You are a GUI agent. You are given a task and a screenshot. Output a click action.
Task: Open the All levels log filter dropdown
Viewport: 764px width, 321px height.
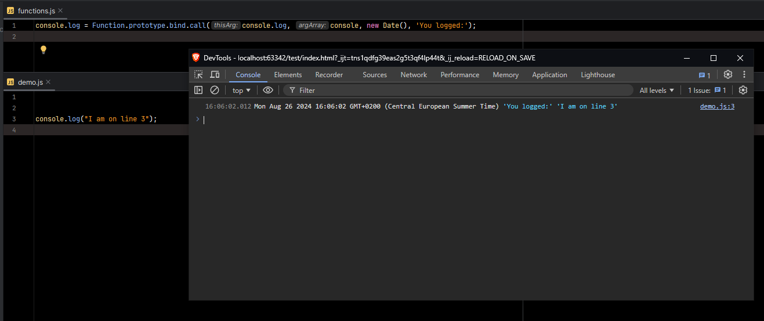coord(657,91)
